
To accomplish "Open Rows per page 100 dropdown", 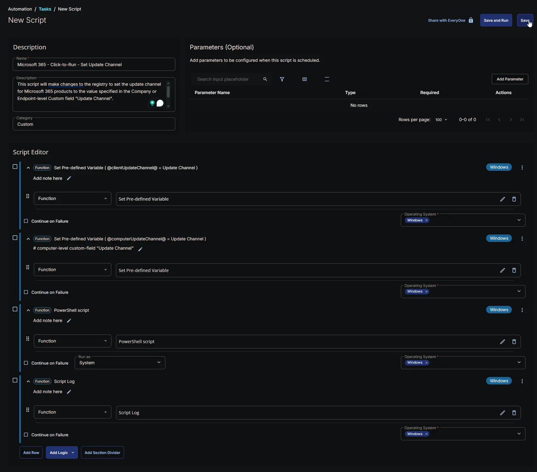I will 441,120.
